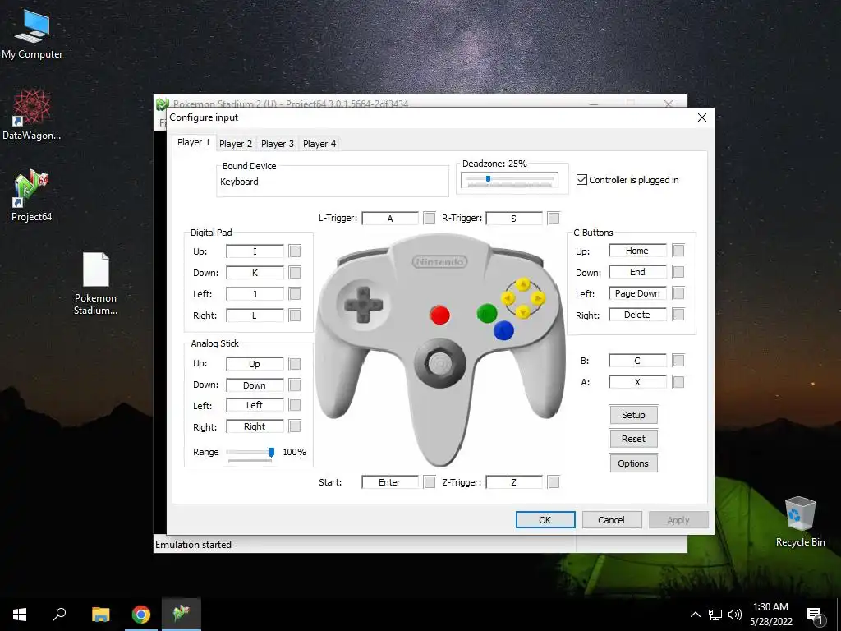841x631 pixels.
Task: Launch Project64 from desktop shortcut
Action: 32,196
